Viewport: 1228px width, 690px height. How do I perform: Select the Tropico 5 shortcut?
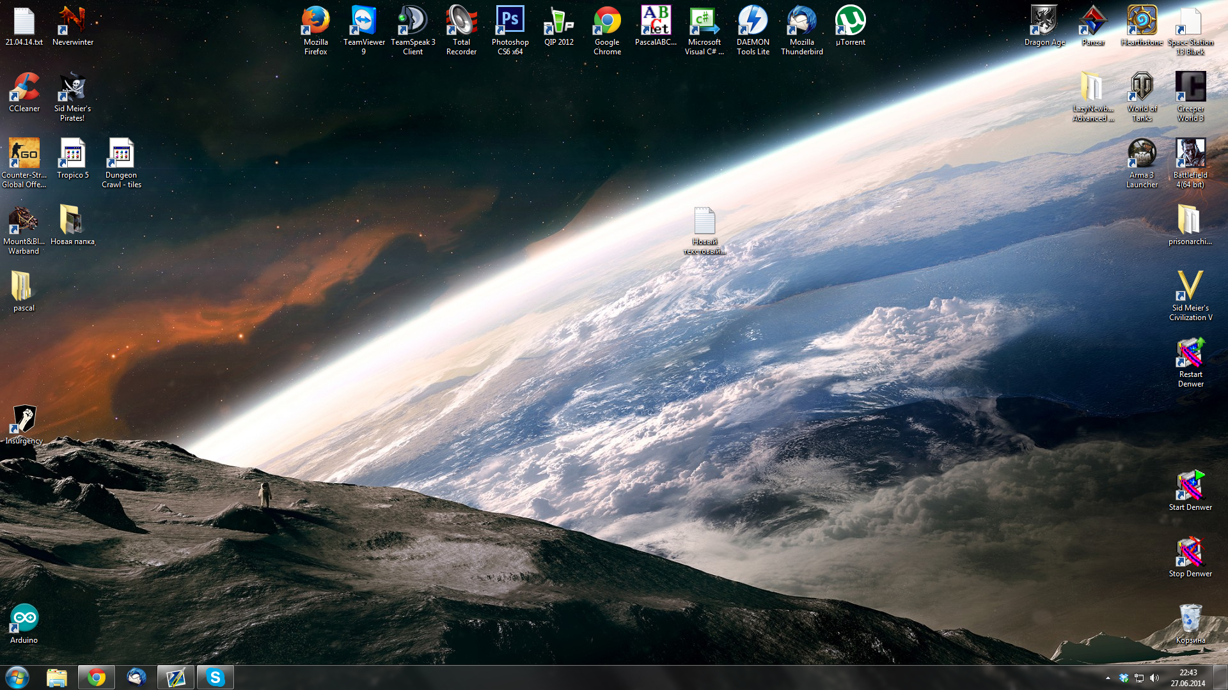point(73,158)
